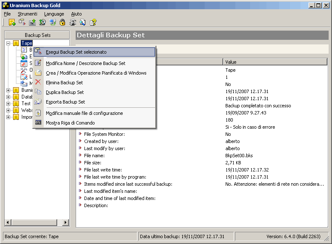Click the tape upload toolbar icon
Image resolution: width=332 pixels, height=244 pixels.
tap(32, 22)
